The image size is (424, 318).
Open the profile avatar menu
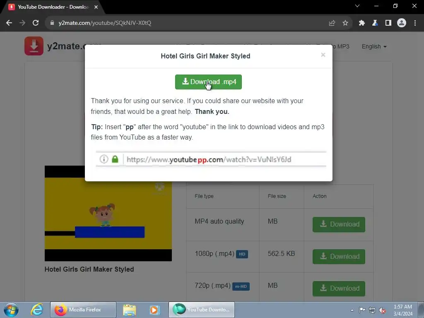point(402,23)
